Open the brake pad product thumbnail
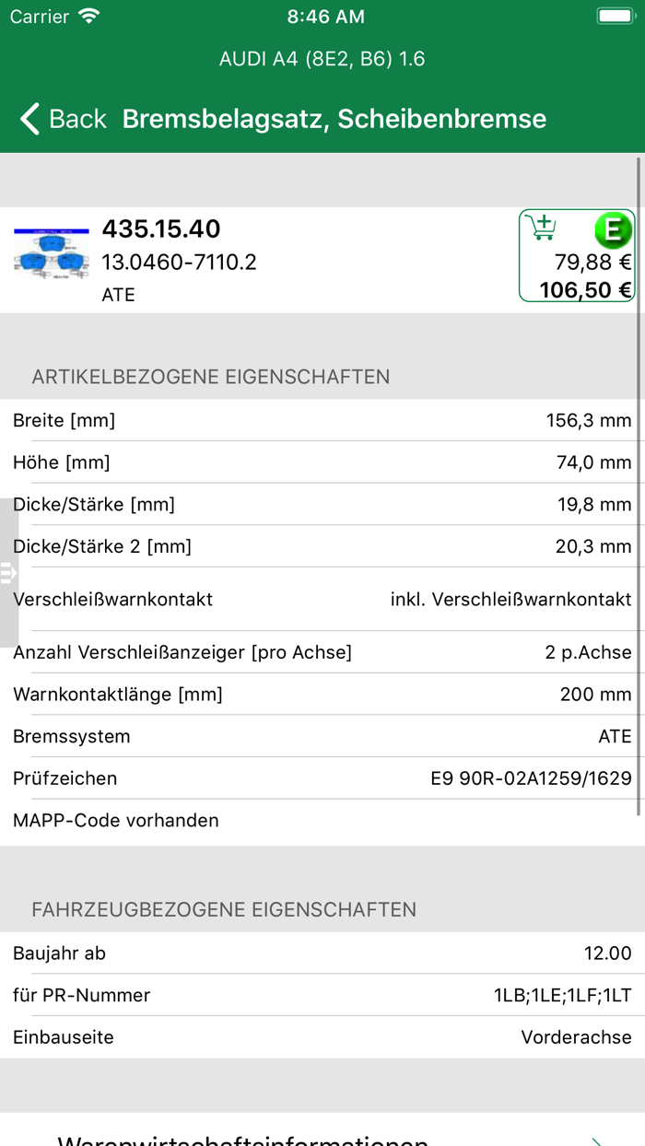The height and width of the screenshot is (1146, 645). pyautogui.click(x=52, y=254)
